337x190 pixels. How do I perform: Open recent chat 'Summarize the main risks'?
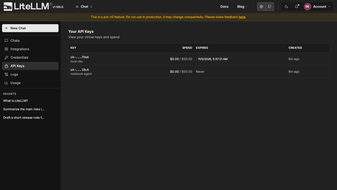coord(24,109)
